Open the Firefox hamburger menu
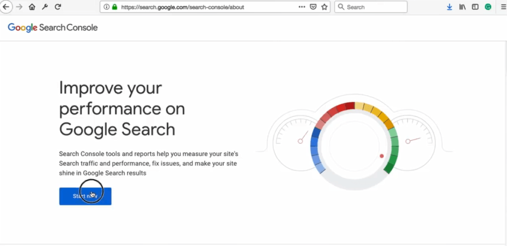Screen dimensions: 507x246 coord(503,7)
